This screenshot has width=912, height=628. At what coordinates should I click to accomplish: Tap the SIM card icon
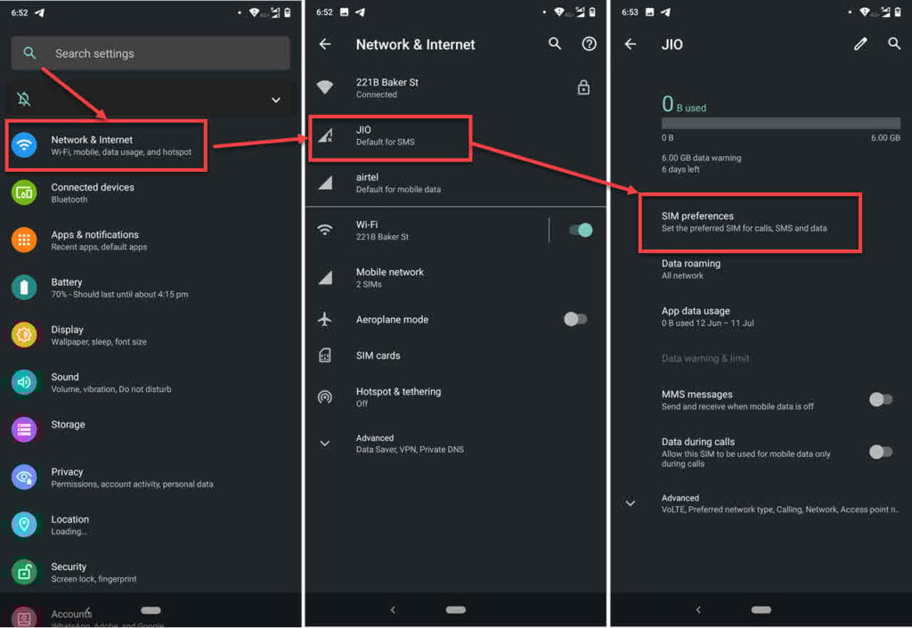click(325, 355)
